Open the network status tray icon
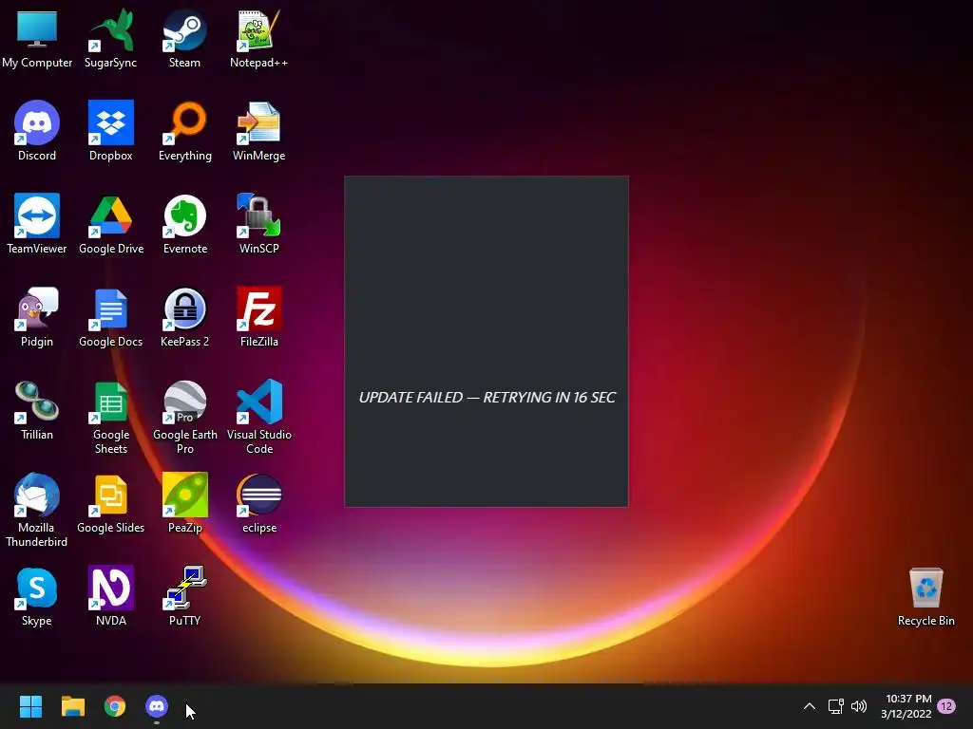The width and height of the screenshot is (973, 729). click(x=836, y=706)
